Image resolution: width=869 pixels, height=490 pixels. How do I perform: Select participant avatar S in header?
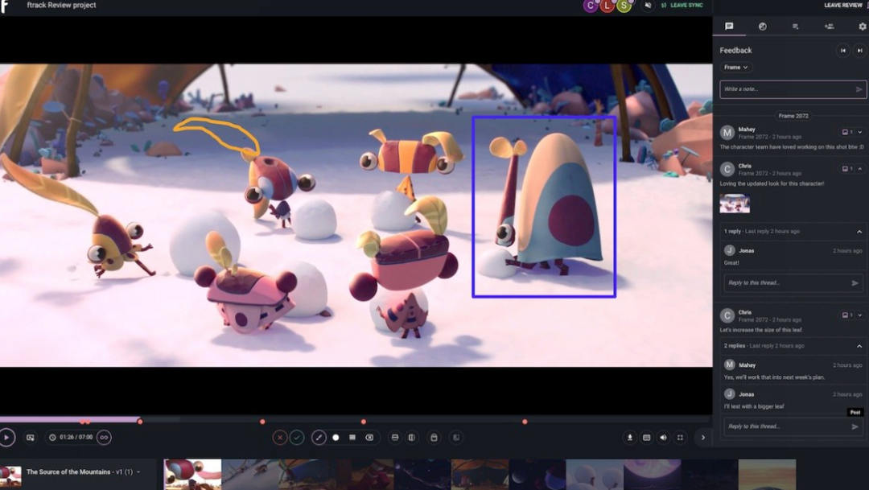tap(624, 6)
